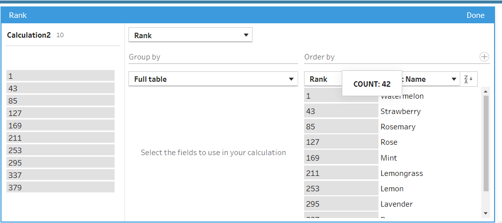
Task: Click rank 43 cell beside Strawberry
Action: pyautogui.click(x=341, y=111)
